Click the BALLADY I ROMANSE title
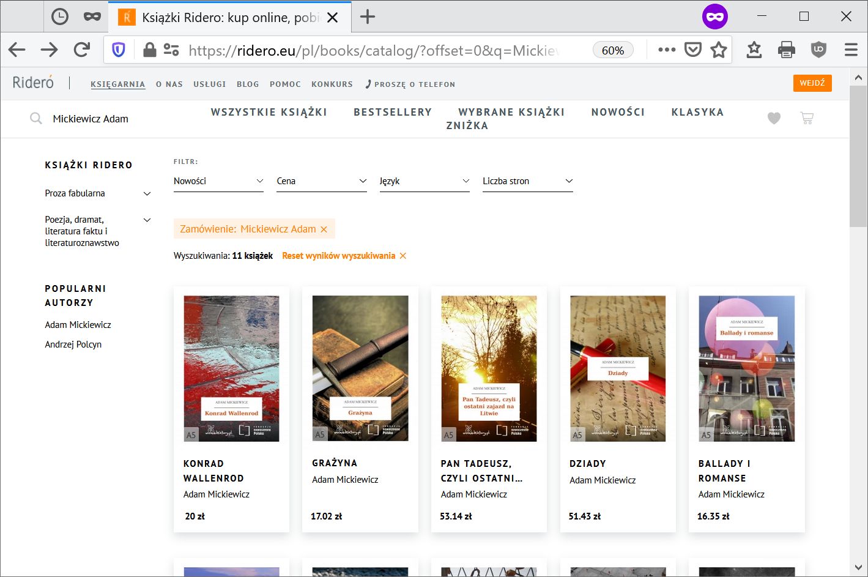868x577 pixels. 724,471
